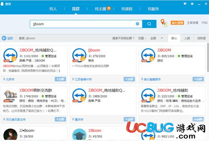Image resolution: width=209 pixels, height=142 pixels.
Task: Click avatar of group with 1141/2000 members
Action: (10, 55)
